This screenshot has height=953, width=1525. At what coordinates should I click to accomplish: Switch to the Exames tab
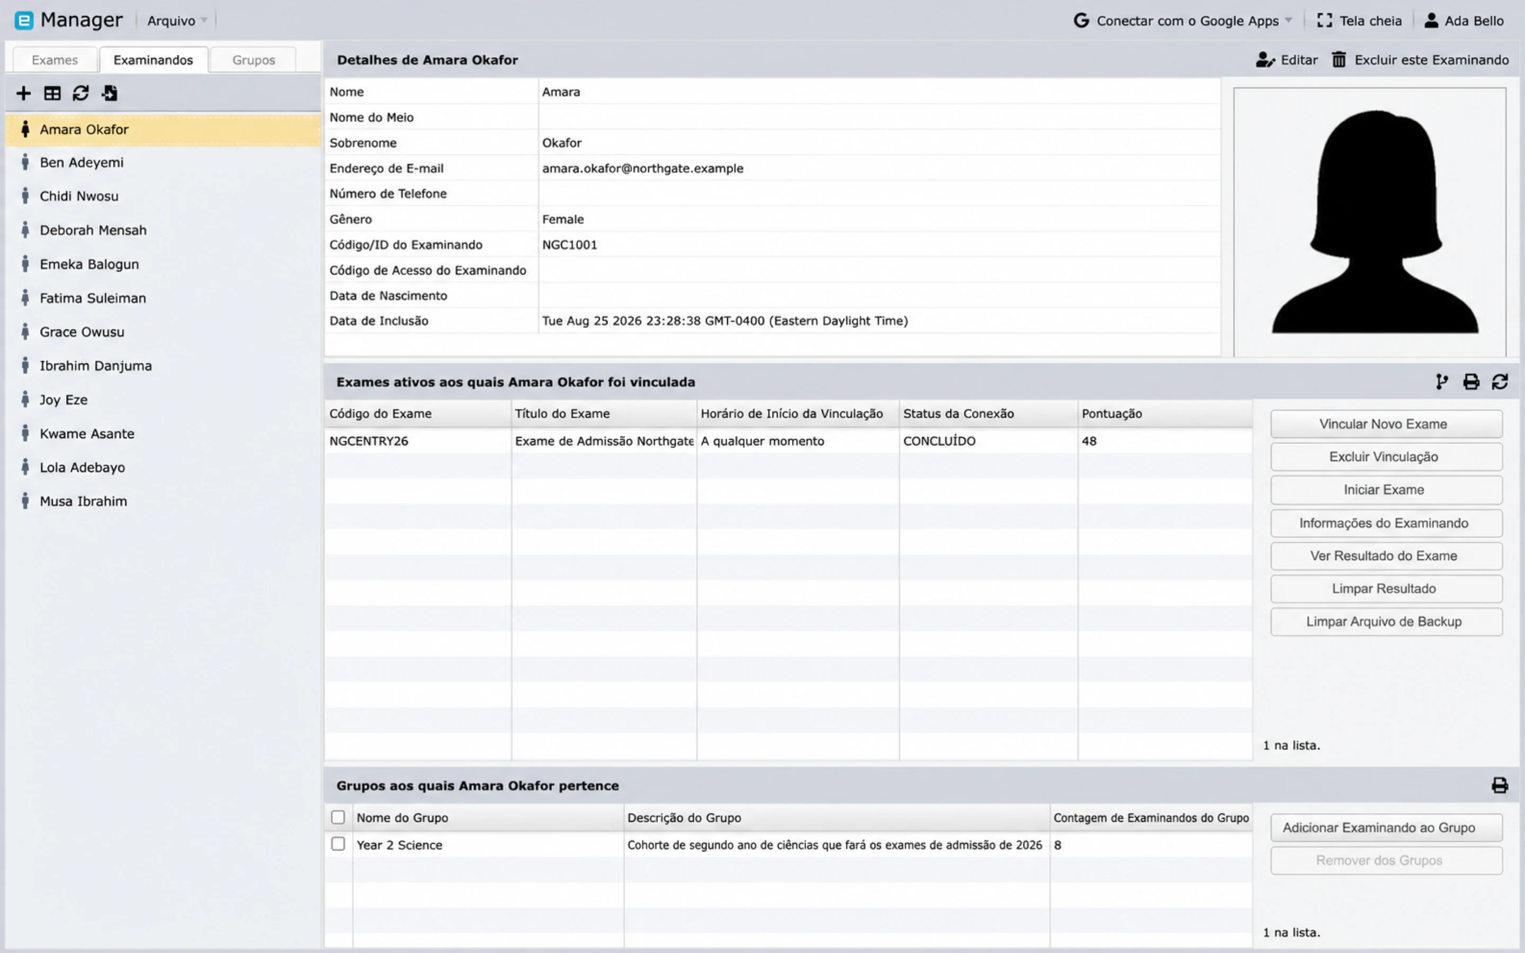click(x=55, y=60)
